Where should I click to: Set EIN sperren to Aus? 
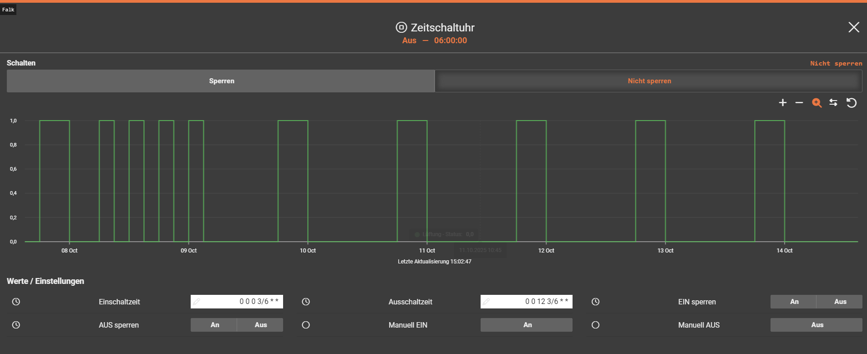click(840, 302)
